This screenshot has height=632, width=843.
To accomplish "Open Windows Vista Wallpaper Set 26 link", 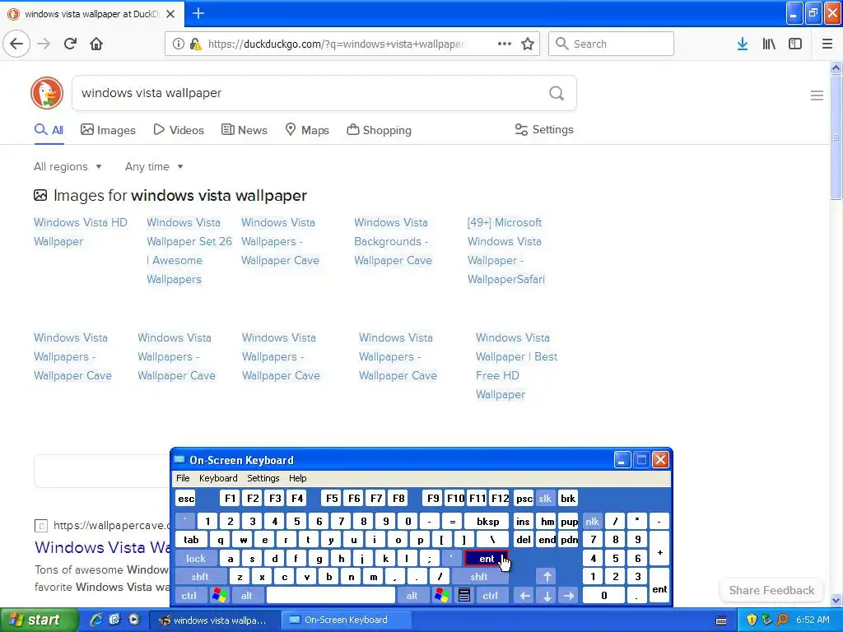I will pyautogui.click(x=189, y=250).
